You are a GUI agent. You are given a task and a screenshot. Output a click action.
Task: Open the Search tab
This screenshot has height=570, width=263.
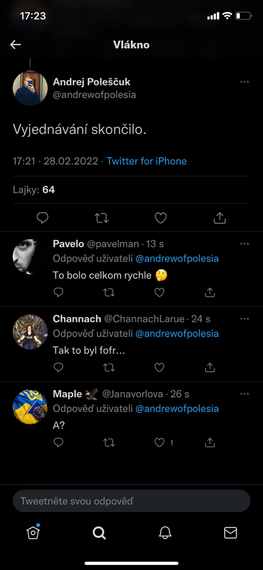(x=99, y=533)
